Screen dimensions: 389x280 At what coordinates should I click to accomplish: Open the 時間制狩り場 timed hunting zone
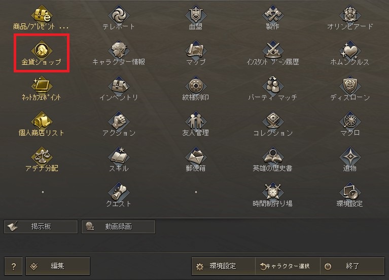(x=273, y=195)
